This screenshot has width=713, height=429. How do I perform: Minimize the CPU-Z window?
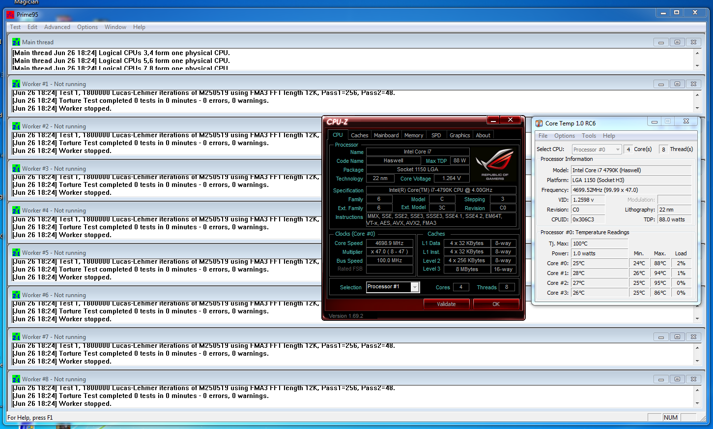point(493,120)
